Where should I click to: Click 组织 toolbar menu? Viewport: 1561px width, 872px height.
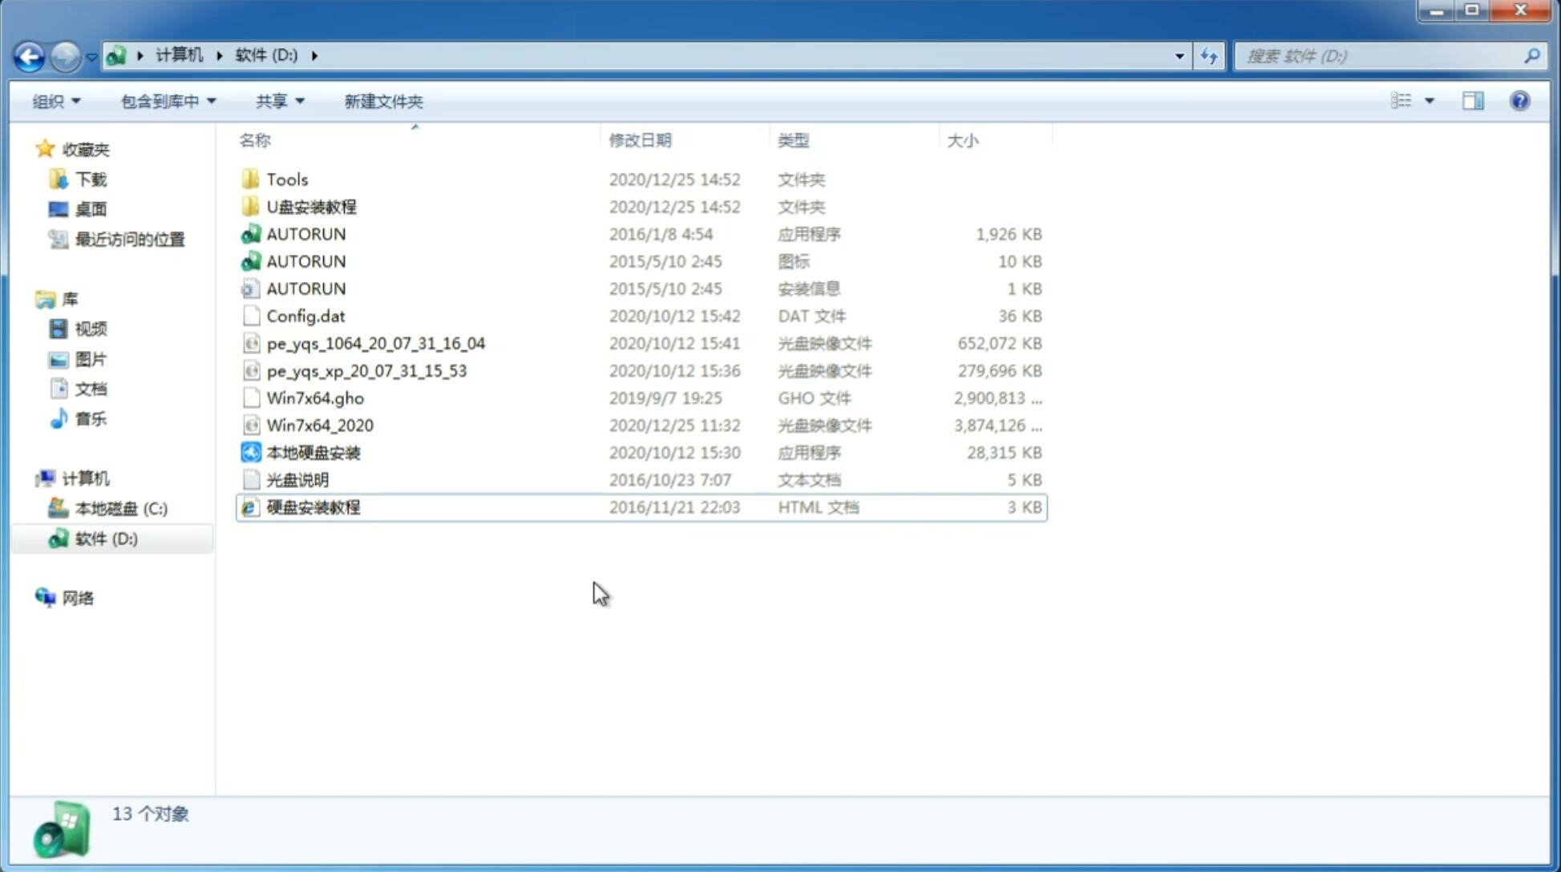56,101
